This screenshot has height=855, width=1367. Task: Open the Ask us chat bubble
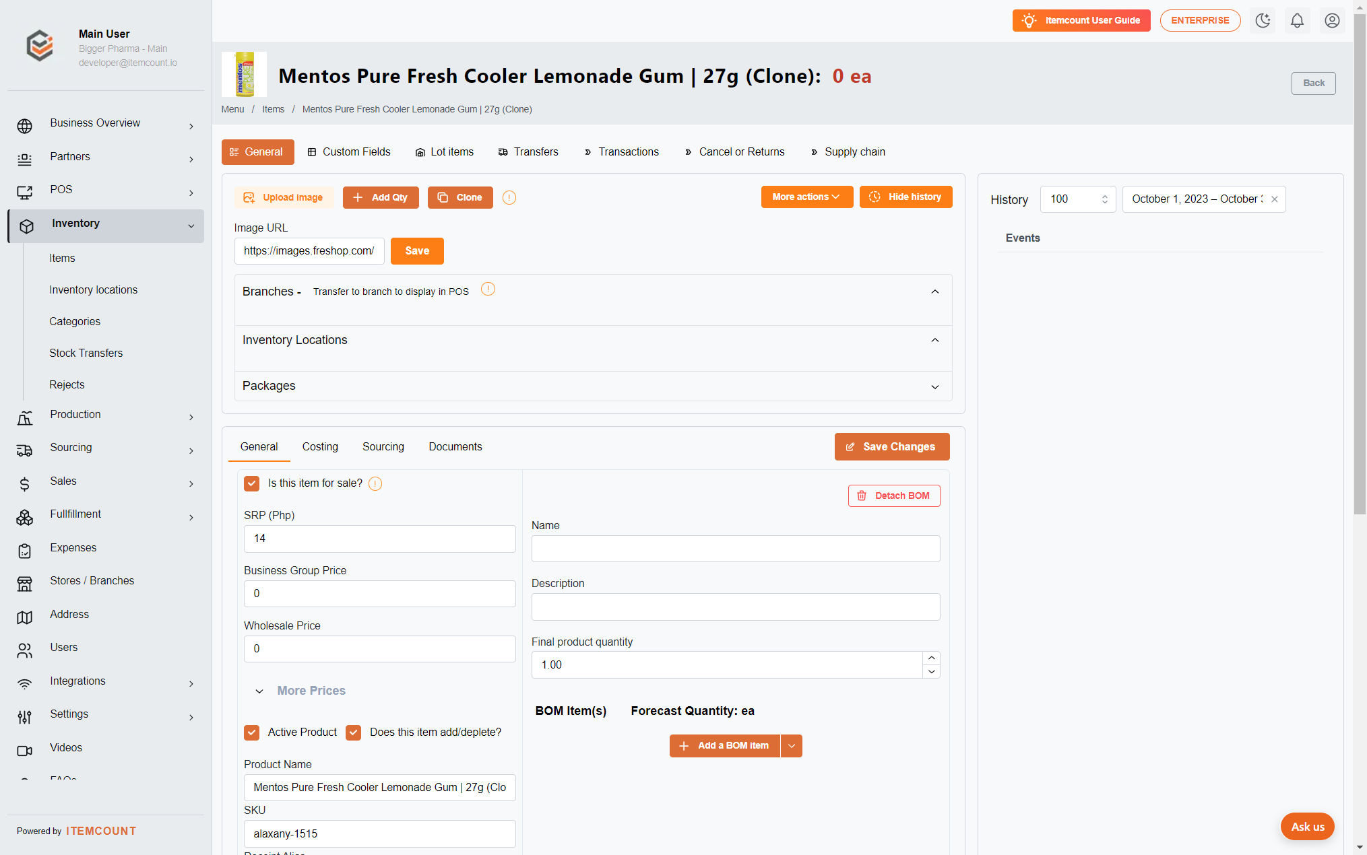point(1307,827)
